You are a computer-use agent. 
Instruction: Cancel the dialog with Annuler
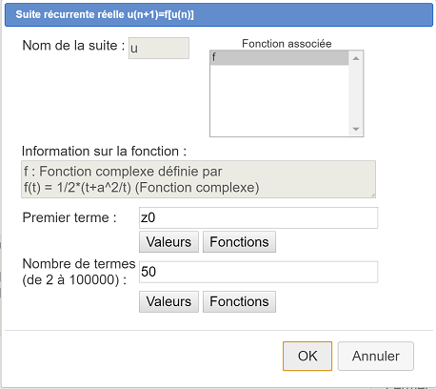376,356
